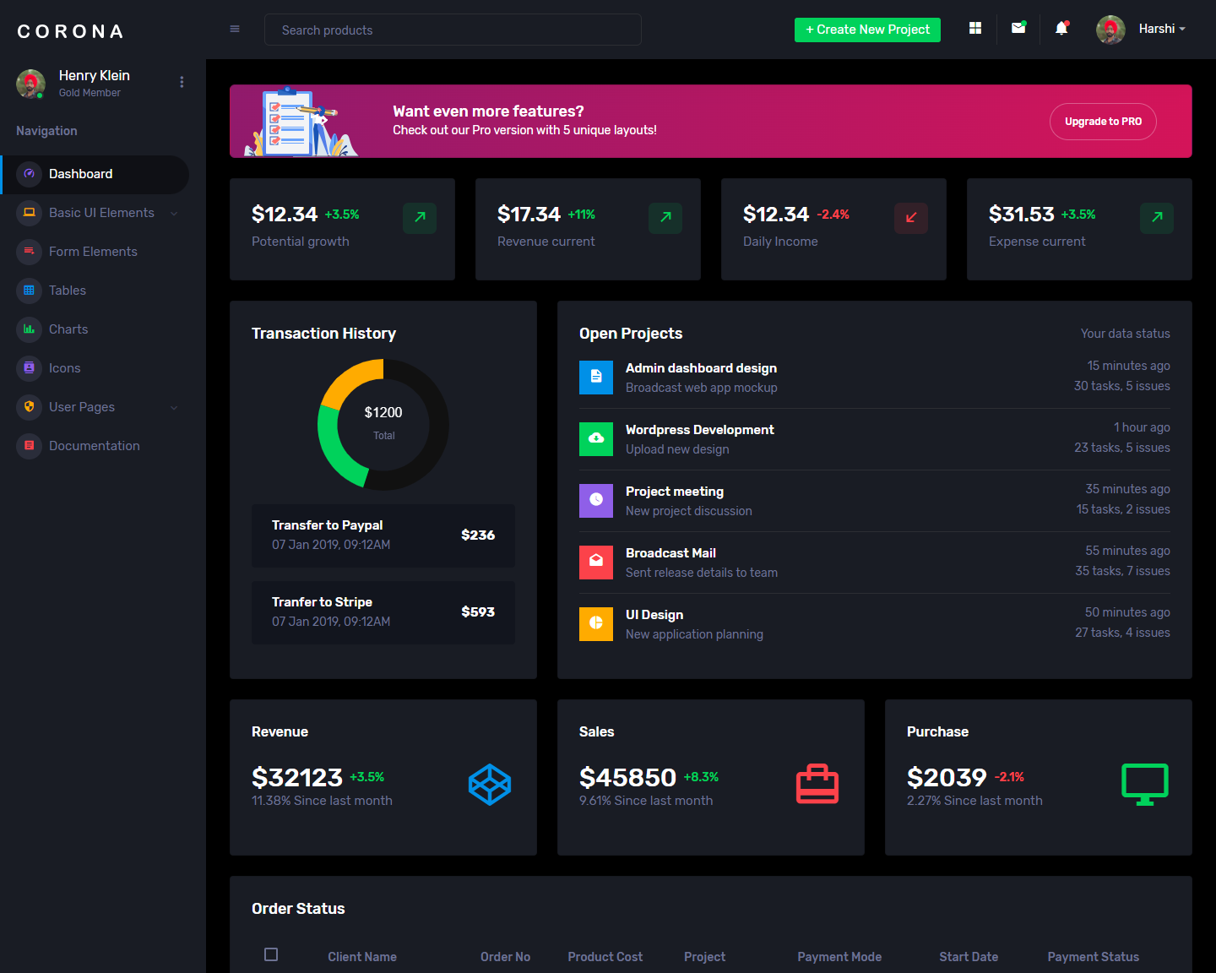Open the mail envelope messages icon
Viewport: 1216px width, 973px height.
pos(1018,29)
